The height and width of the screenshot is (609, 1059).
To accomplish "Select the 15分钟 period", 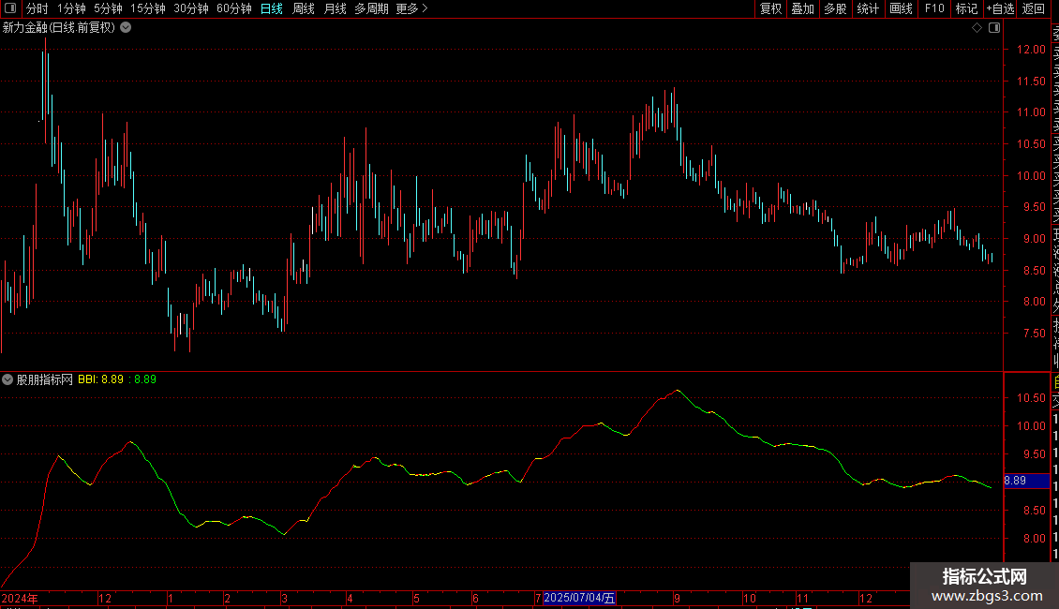I will [x=148, y=8].
